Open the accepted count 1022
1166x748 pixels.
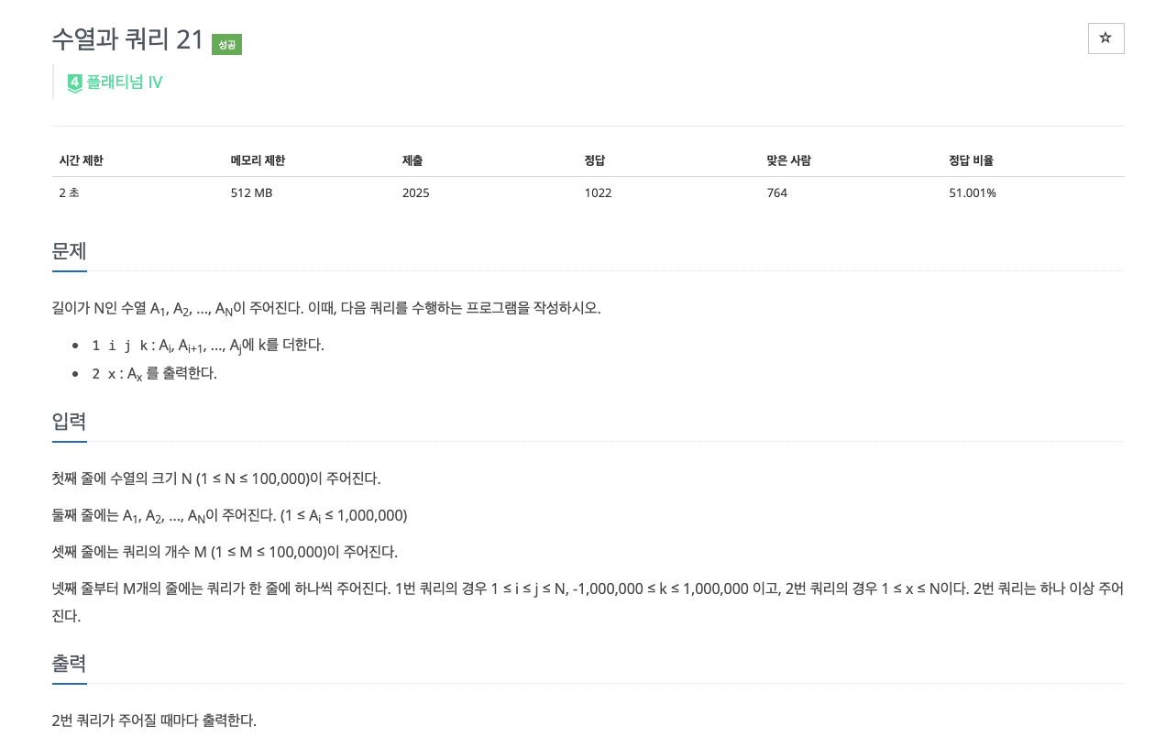click(x=597, y=192)
